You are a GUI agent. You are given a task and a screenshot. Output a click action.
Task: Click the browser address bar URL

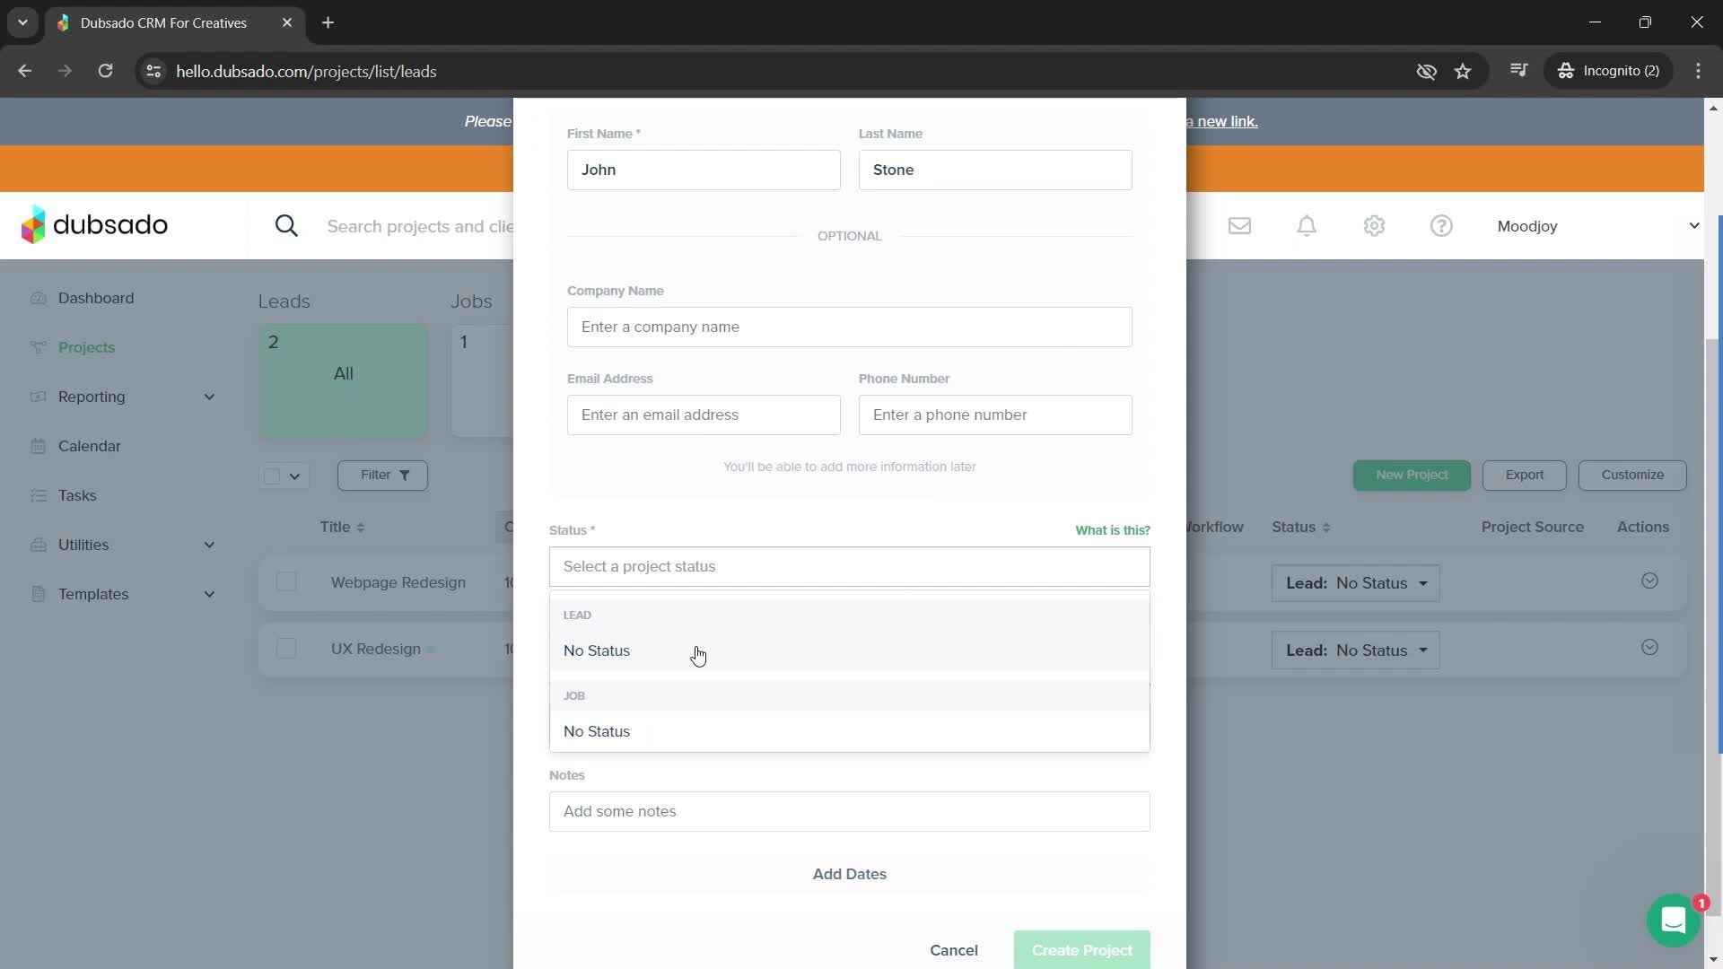[306, 71]
